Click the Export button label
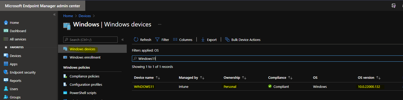Viewport: 403px width, 100px height. coord(212,40)
